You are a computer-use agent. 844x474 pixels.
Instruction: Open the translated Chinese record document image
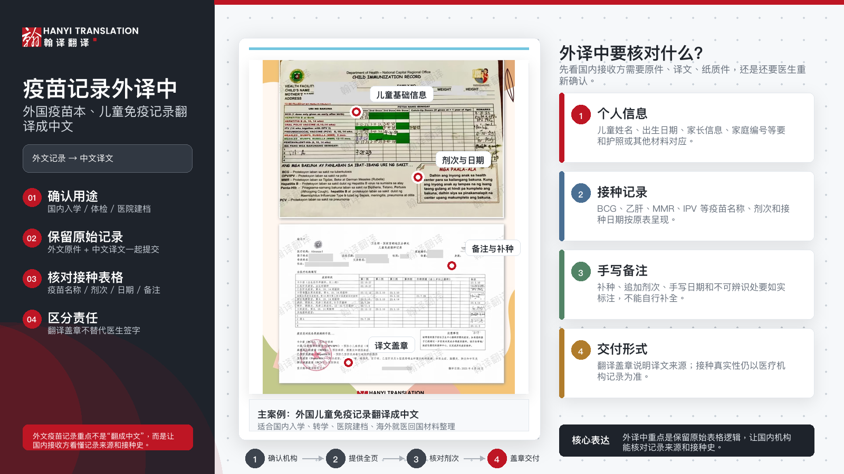click(x=391, y=303)
